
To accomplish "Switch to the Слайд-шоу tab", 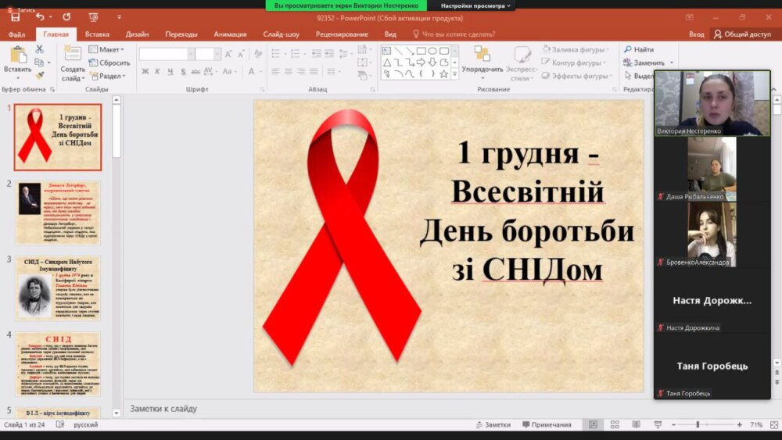I will pos(281,34).
